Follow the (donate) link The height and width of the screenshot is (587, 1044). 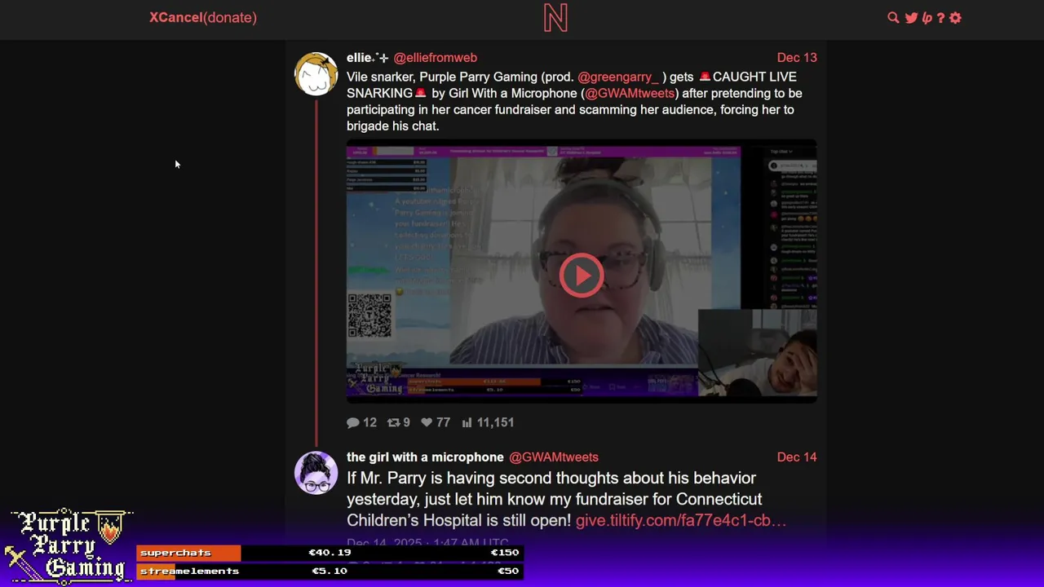(x=230, y=17)
